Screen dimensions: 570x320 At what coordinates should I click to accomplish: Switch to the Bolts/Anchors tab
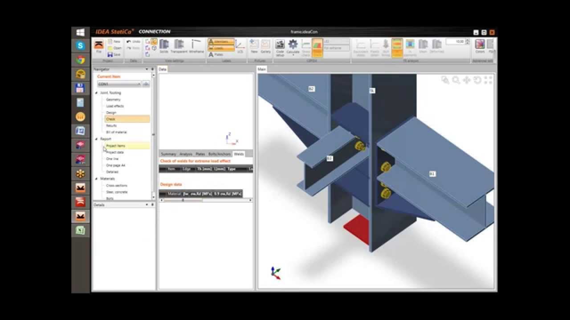click(x=220, y=154)
